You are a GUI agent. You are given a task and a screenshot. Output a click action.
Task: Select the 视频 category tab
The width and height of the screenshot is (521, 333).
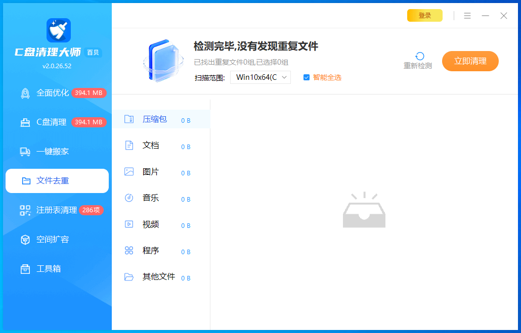(x=161, y=224)
